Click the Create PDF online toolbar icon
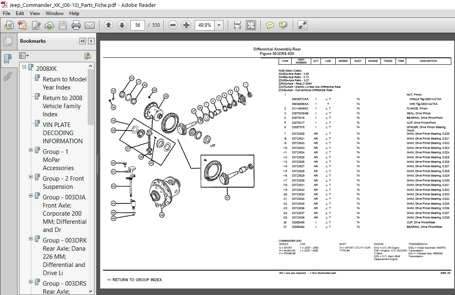This screenshot has height=295, width=455. coord(9,26)
